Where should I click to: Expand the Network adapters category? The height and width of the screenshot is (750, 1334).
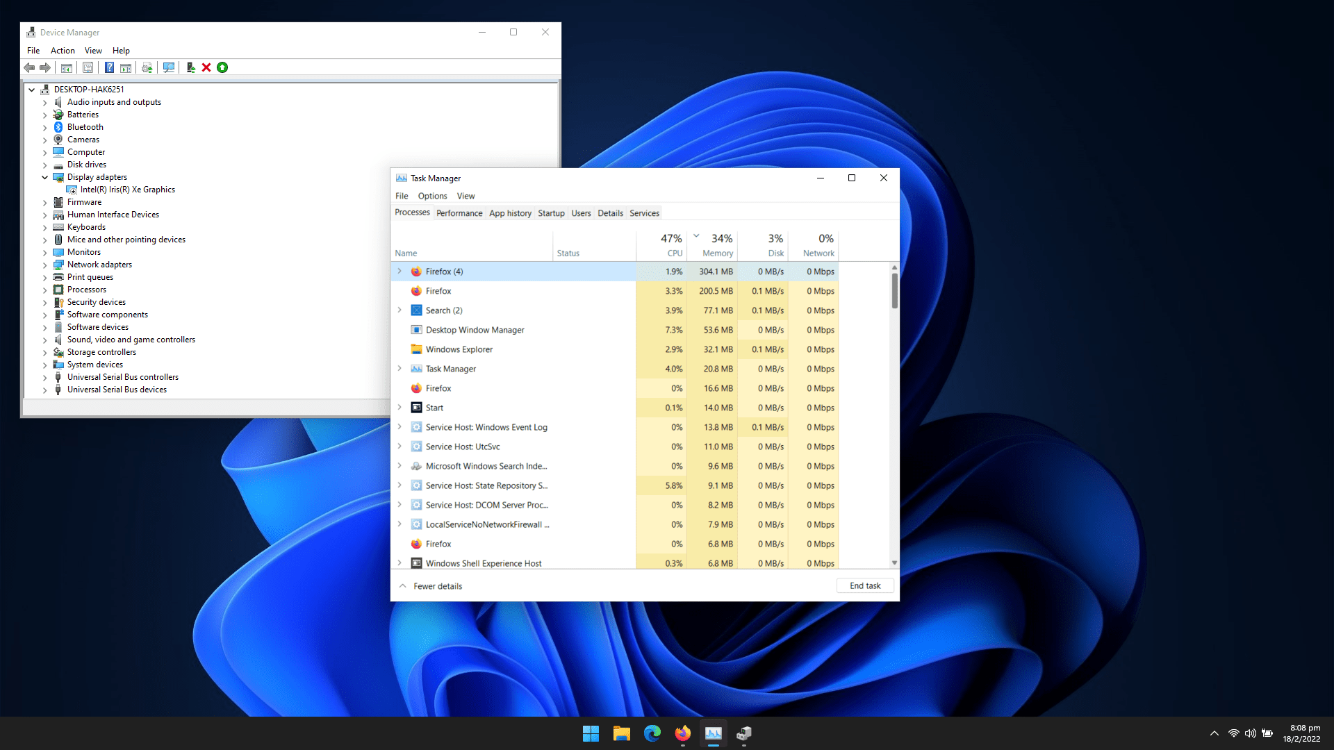[44, 265]
